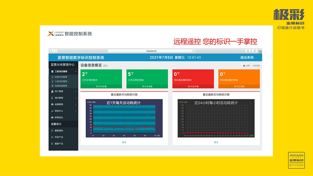
Task: Open the browser tabs overview icon
Action: coord(254,51)
